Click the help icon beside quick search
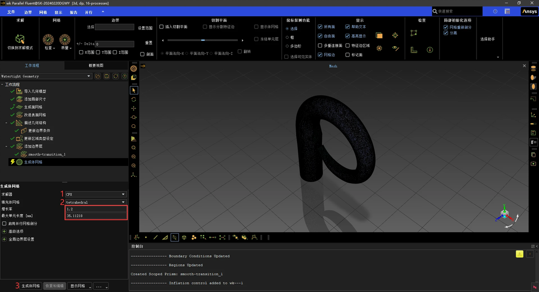539x292 pixels. (x=495, y=11)
